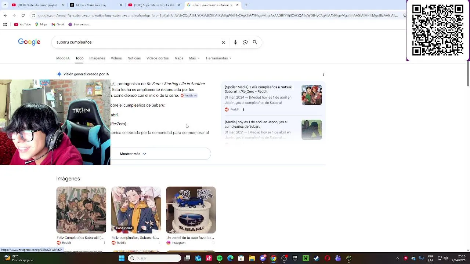Open the Maps bookmark
The width and height of the screenshot is (470, 264).
click(41, 24)
